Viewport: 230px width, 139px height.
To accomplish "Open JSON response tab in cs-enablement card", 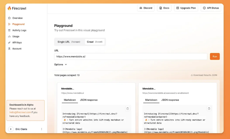I will 170,100.
